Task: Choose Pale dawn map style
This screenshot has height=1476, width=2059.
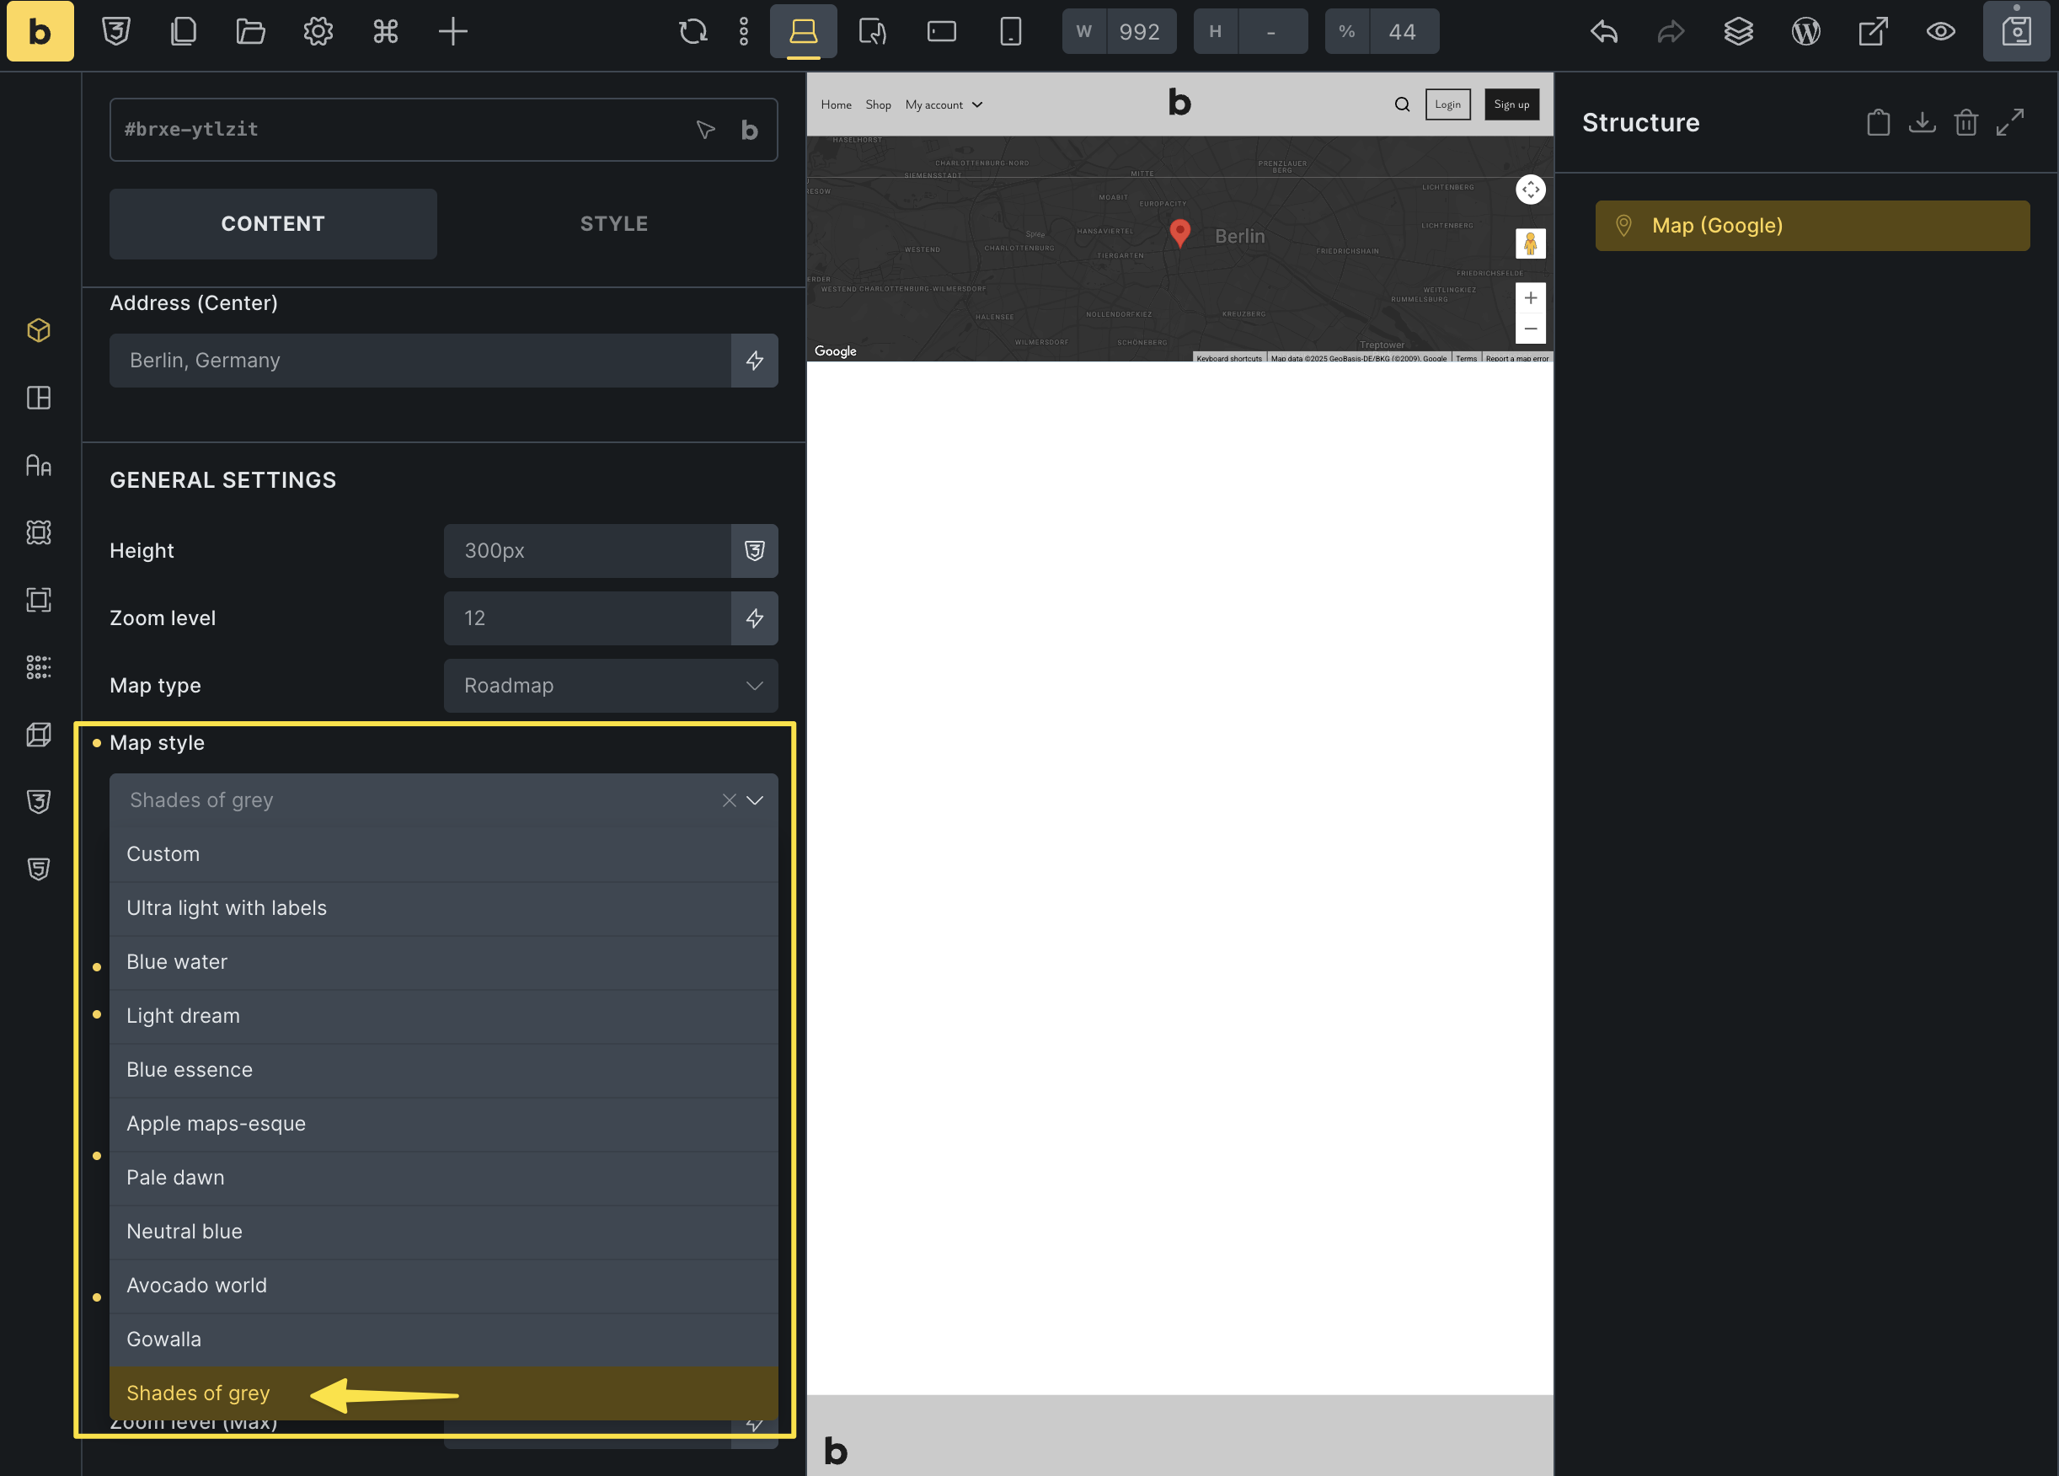Action: coord(444,1178)
